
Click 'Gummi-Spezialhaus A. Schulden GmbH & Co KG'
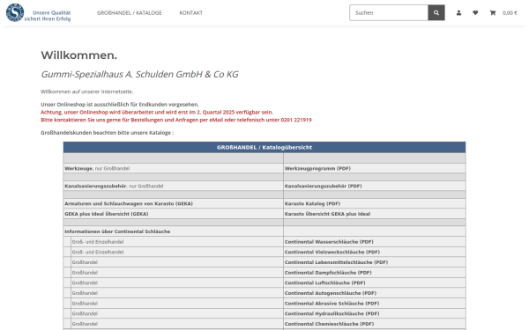click(x=139, y=74)
